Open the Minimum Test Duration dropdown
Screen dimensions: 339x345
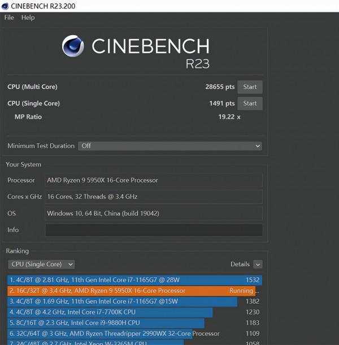pyautogui.click(x=170, y=146)
